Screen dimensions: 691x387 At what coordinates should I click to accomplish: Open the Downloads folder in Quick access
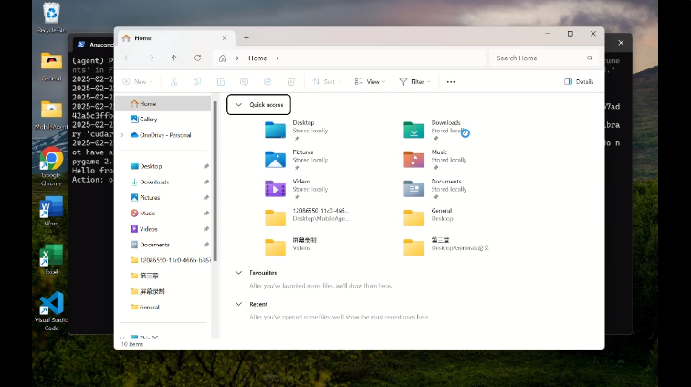pos(435,130)
